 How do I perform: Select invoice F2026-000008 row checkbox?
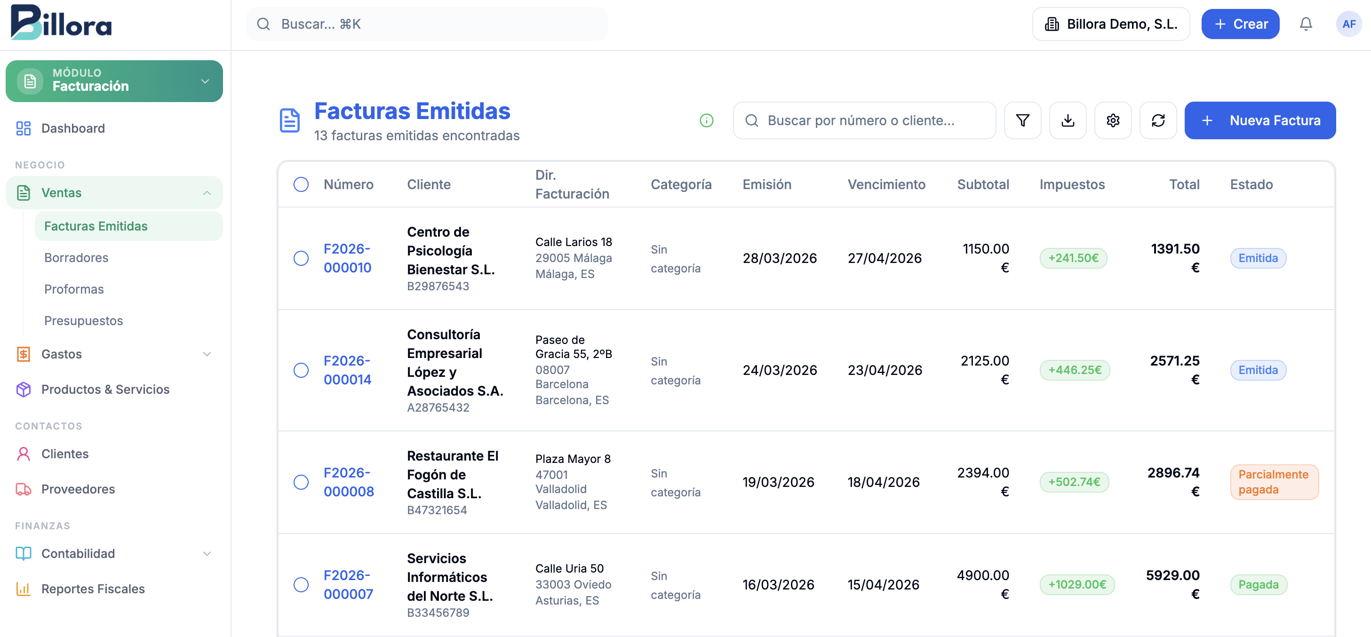click(301, 482)
